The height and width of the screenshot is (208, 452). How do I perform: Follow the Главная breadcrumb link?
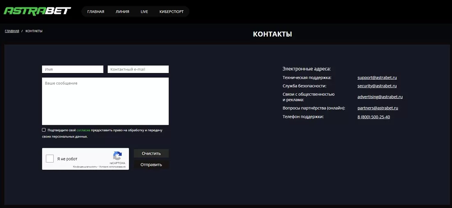click(x=12, y=31)
